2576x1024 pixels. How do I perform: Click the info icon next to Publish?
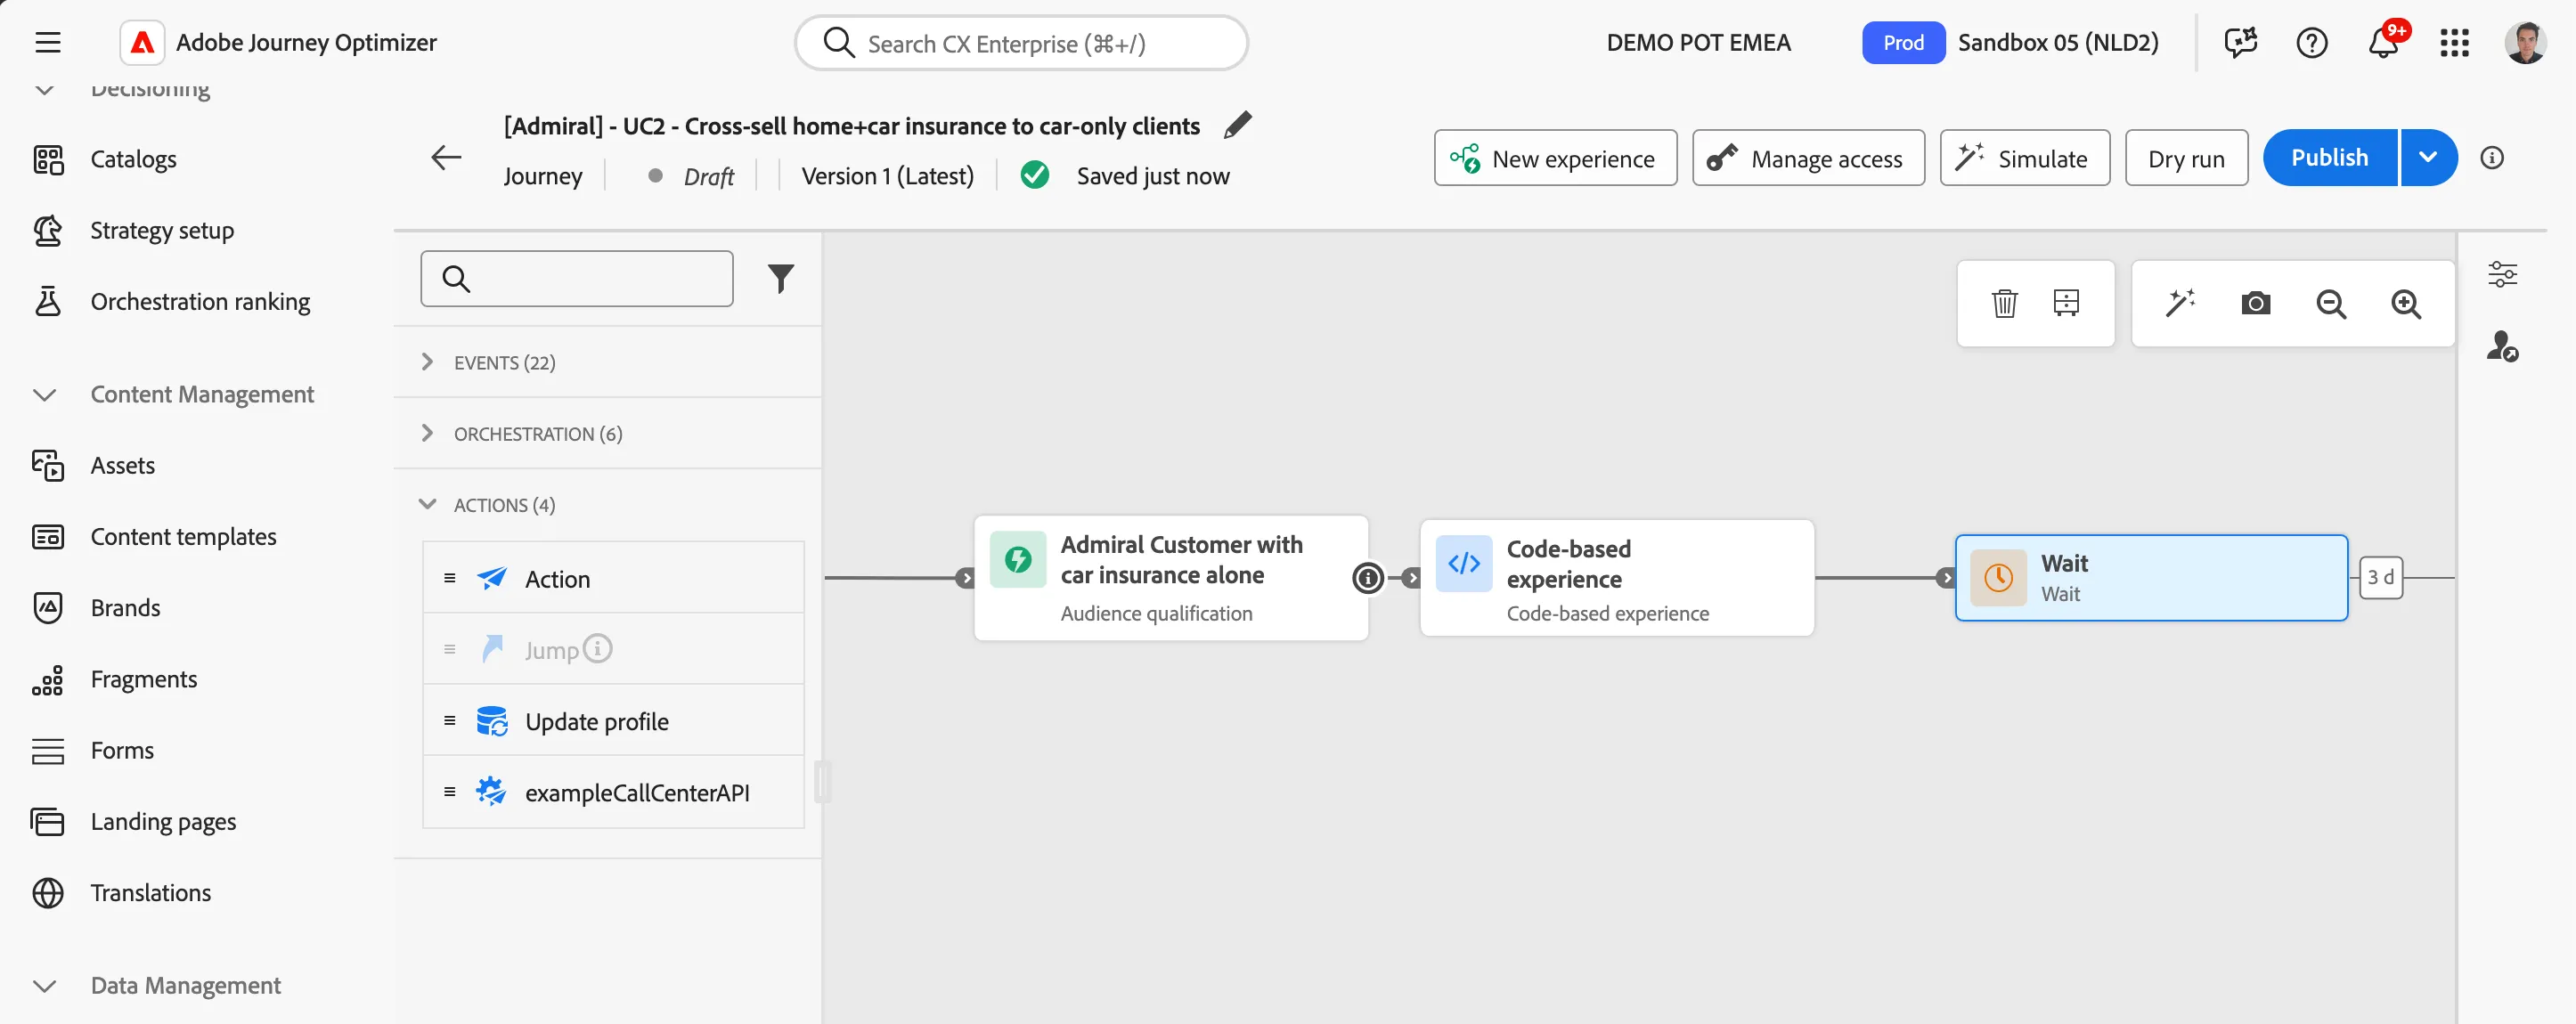2492,157
